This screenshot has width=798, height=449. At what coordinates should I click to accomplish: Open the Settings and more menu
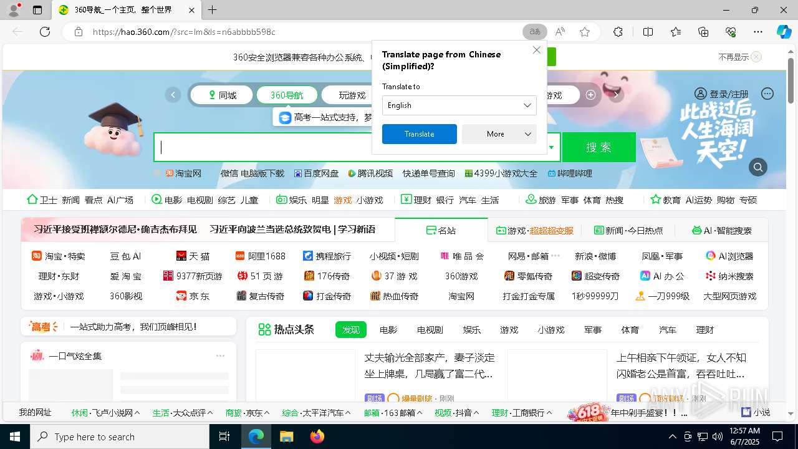758,32
